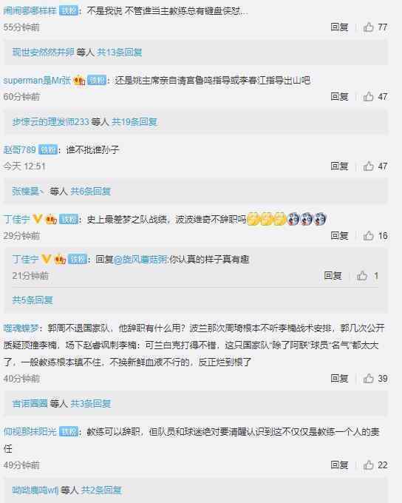Screen dimensions: 402x503
Task: Show all 共5条回复 under 丁佳宁's comment
Action: tap(33, 300)
